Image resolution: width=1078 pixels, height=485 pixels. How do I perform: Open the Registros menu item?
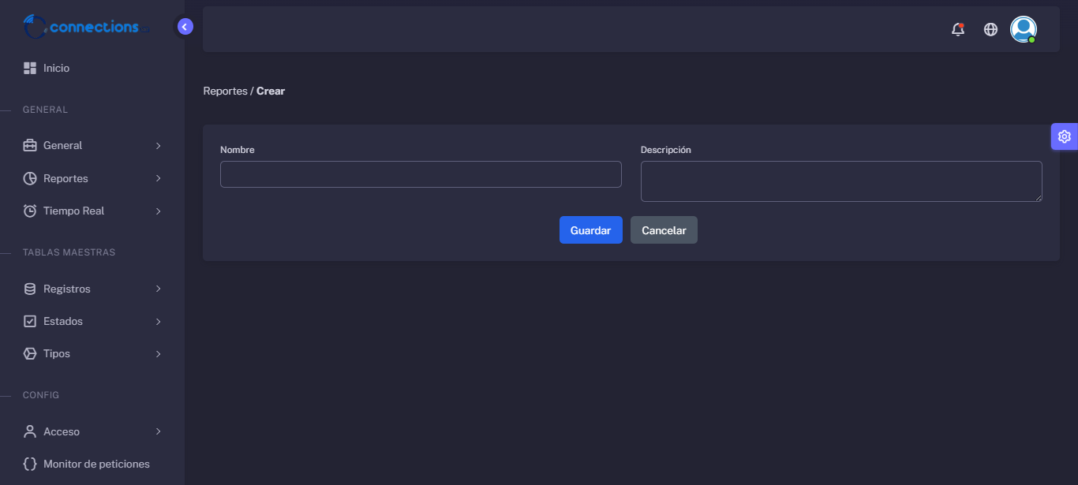pos(92,289)
